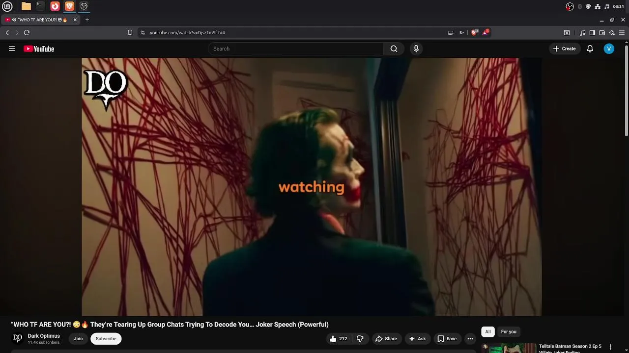The width and height of the screenshot is (629, 353).
Task: Click the page vertical scrollbar
Action: [627, 91]
